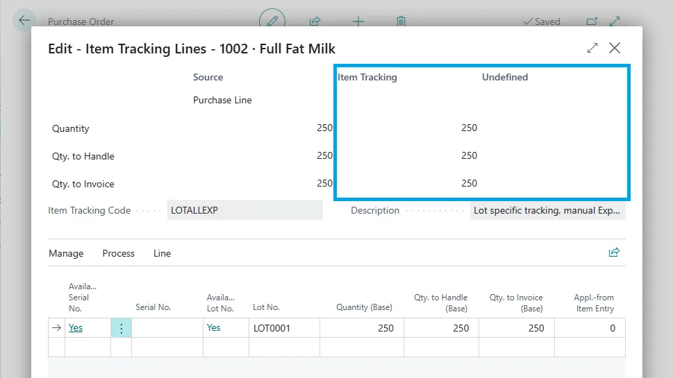Click the Source Quantity value 250
Viewport: 673px width, 378px height.
pos(324,128)
